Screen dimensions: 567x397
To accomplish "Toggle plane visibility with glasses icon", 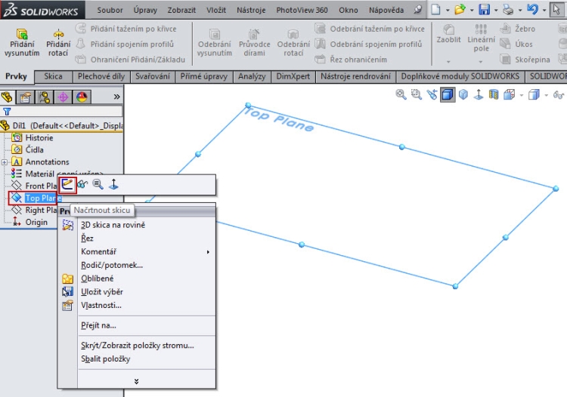I will click(x=82, y=184).
